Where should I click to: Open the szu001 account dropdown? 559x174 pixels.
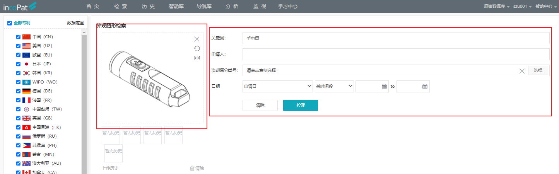coord(523,7)
